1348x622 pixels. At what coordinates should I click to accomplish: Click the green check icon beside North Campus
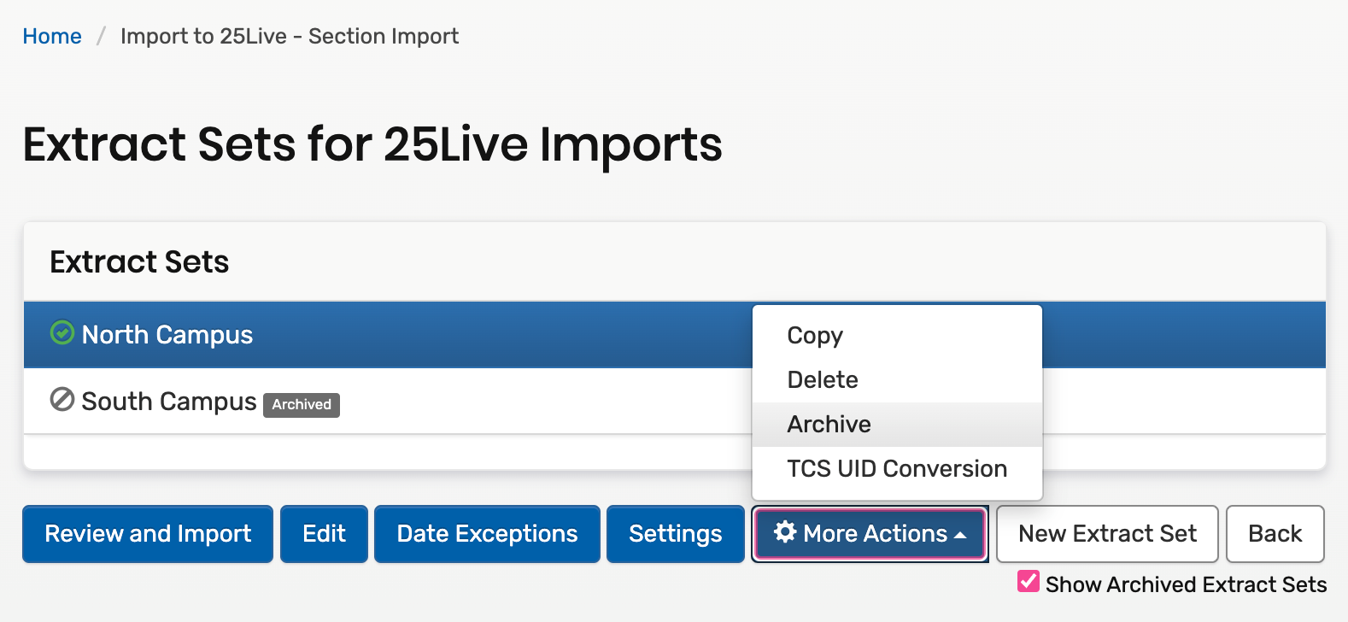tap(62, 332)
